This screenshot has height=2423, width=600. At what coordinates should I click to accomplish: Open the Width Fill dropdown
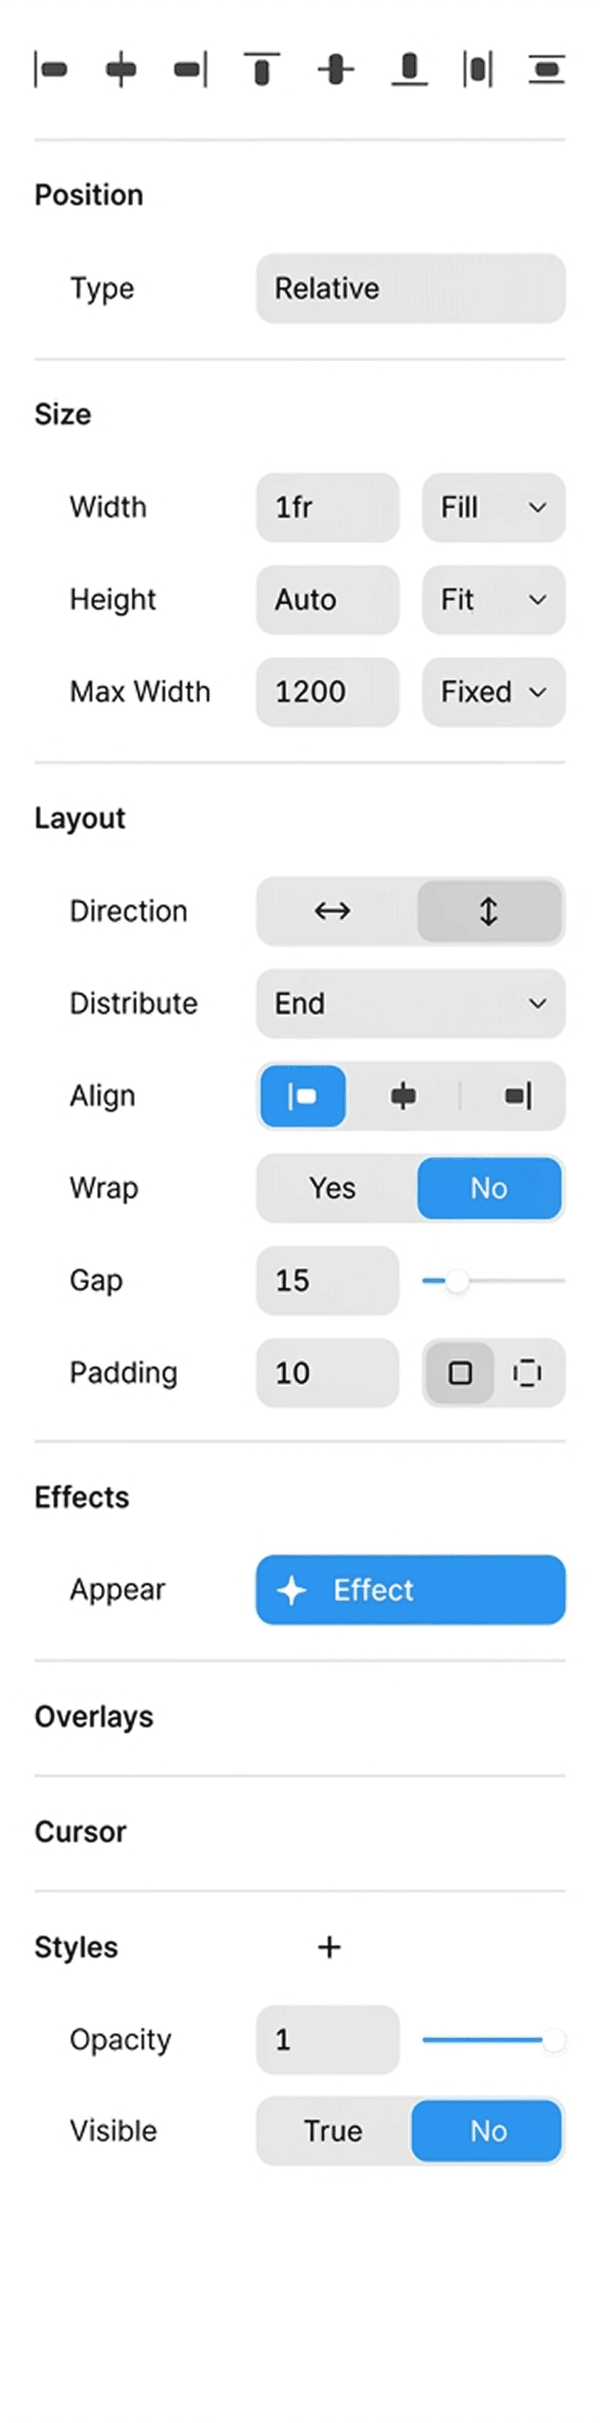tap(493, 508)
